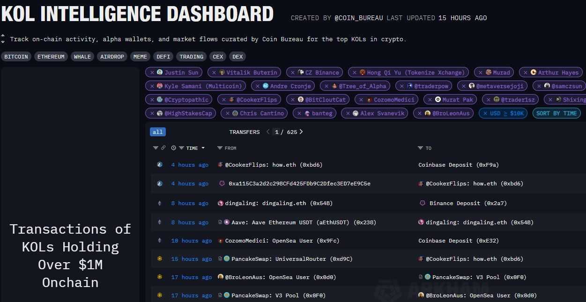
Task: Click the first filter icon in table header
Action: coord(156,148)
